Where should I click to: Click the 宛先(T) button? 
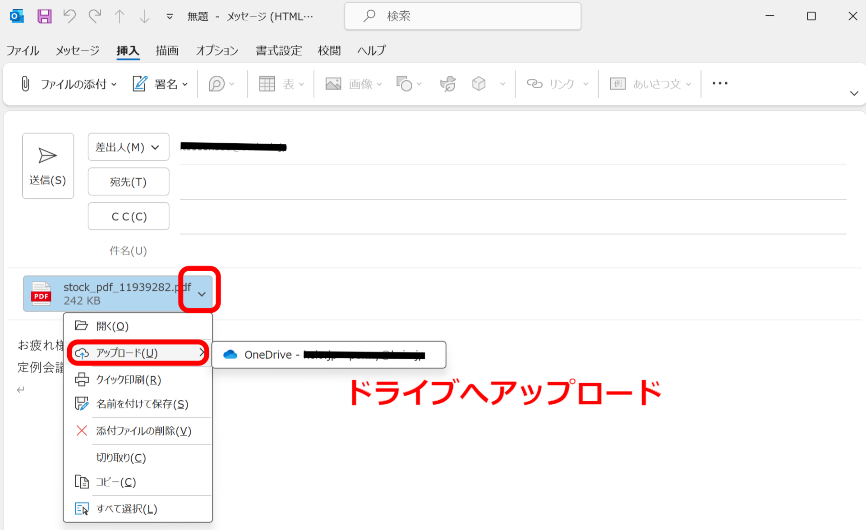(129, 182)
